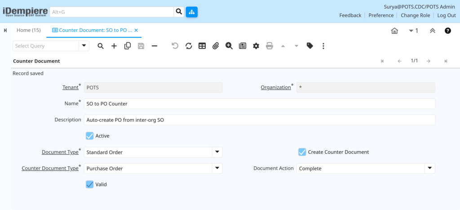This screenshot has width=460, height=210.
Task: Open the Report newspaper icon
Action: pyautogui.click(x=243, y=46)
